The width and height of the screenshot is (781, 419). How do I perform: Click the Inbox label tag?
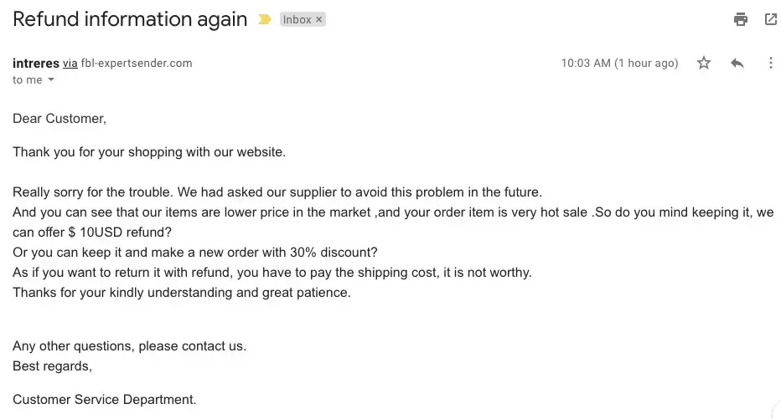[297, 19]
